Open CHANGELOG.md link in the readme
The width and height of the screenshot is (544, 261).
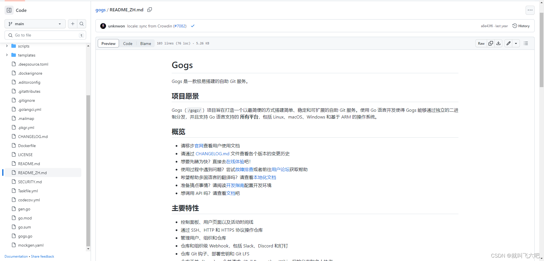coord(212,154)
